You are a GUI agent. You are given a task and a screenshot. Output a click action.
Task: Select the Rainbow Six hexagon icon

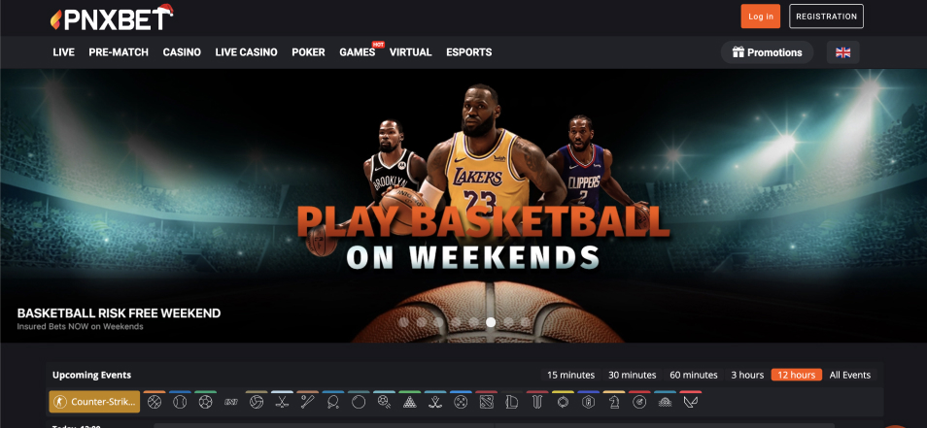click(x=588, y=402)
